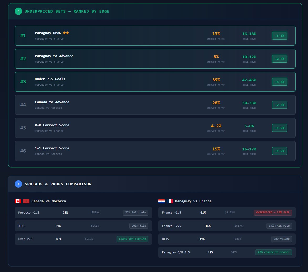
Task: Click the 15% market price value
Action: pos(216,149)
